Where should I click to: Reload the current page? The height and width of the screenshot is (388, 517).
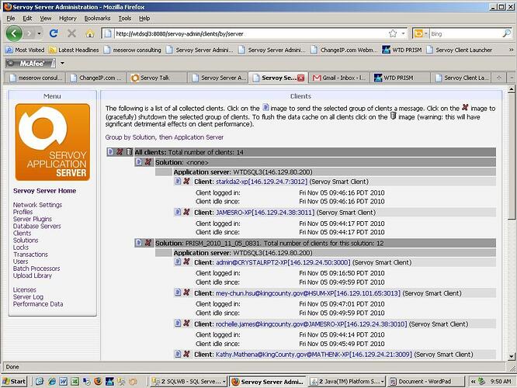pos(54,33)
